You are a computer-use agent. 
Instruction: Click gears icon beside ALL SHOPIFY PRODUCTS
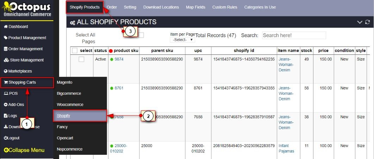[x=72, y=23]
